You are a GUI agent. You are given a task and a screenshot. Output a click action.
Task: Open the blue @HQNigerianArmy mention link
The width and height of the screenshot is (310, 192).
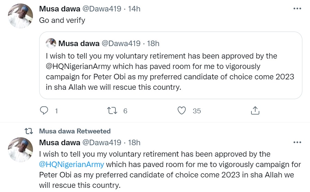click(72, 164)
